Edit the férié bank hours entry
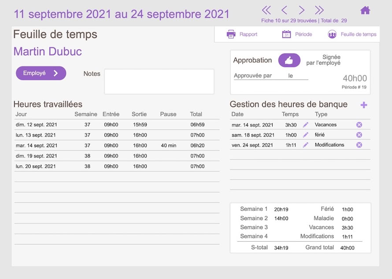Screen dimensions: 392x279 pyautogui.click(x=306, y=135)
